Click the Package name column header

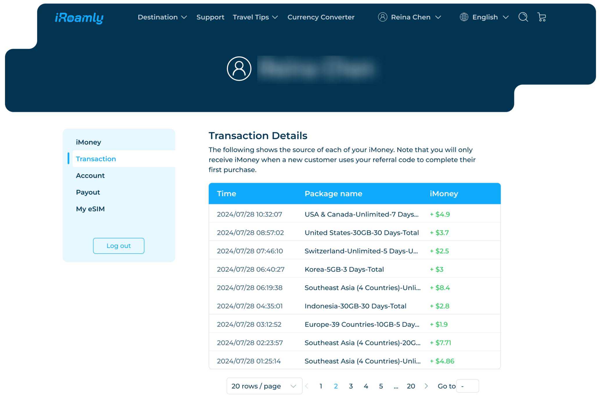point(333,194)
